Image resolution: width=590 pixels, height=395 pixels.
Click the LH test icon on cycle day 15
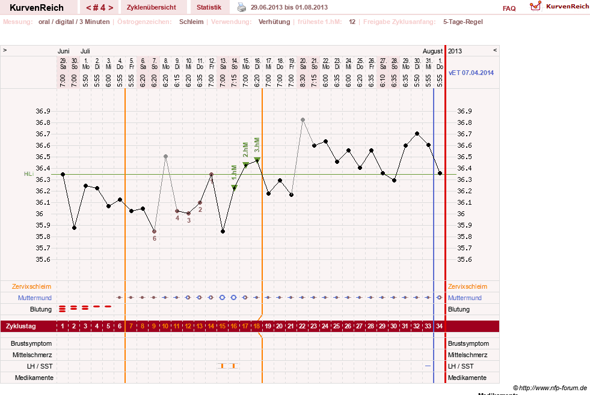pos(222,366)
